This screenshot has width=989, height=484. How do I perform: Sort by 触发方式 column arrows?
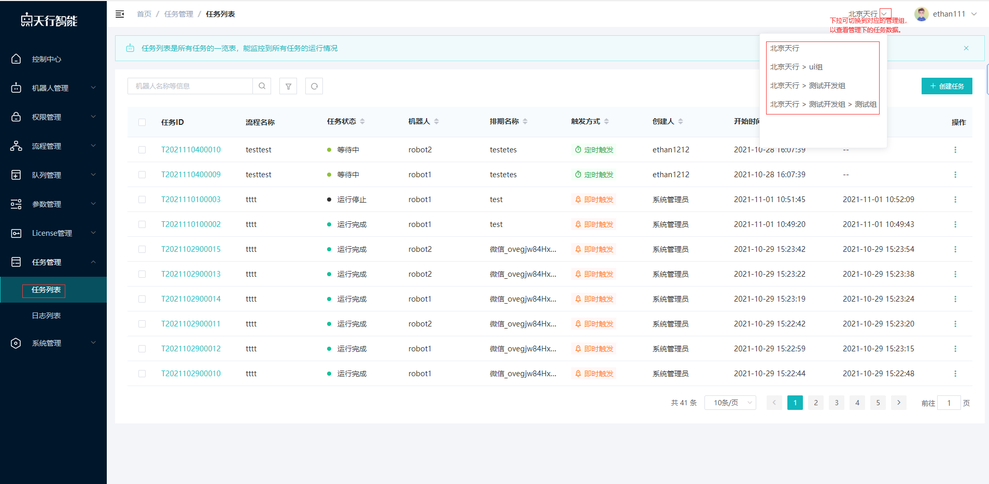point(606,121)
